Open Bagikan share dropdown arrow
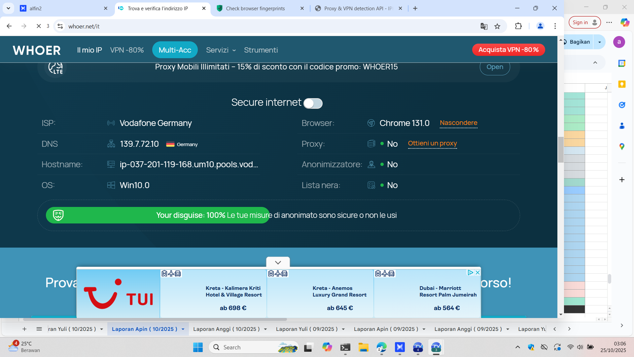The height and width of the screenshot is (357, 634). [599, 42]
